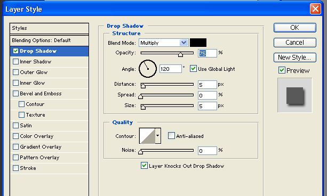The image size is (327, 196).
Task: Click the Angle dial control
Action: [x=148, y=69]
